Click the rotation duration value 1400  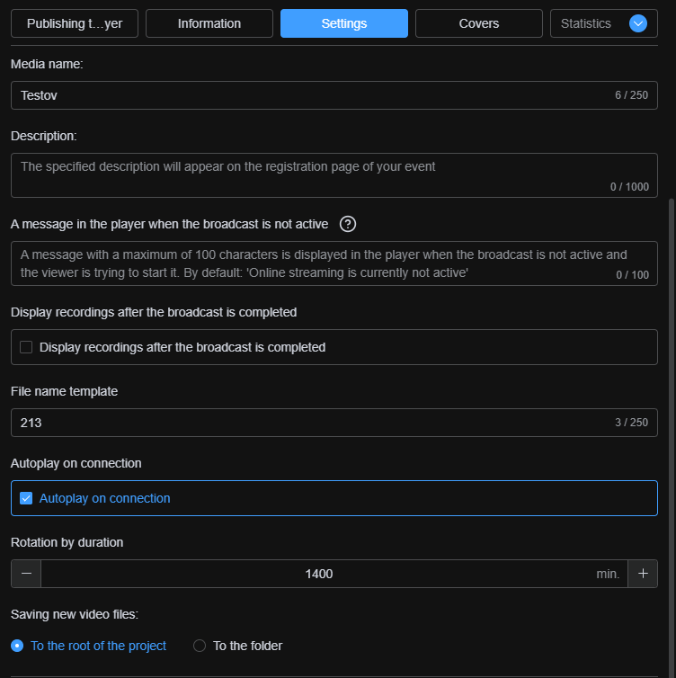click(x=319, y=574)
